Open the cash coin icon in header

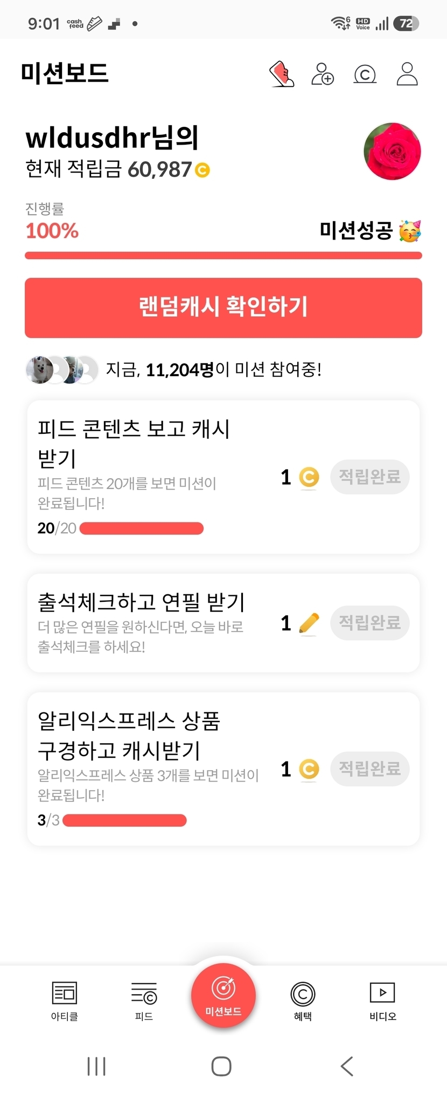[365, 74]
